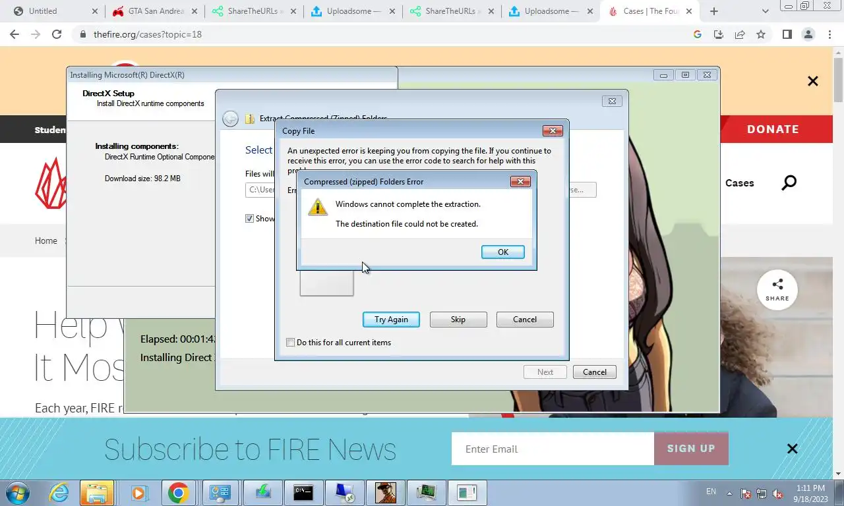The image size is (844, 506).
Task: Open Internet Explorer from taskbar
Action: point(59,493)
